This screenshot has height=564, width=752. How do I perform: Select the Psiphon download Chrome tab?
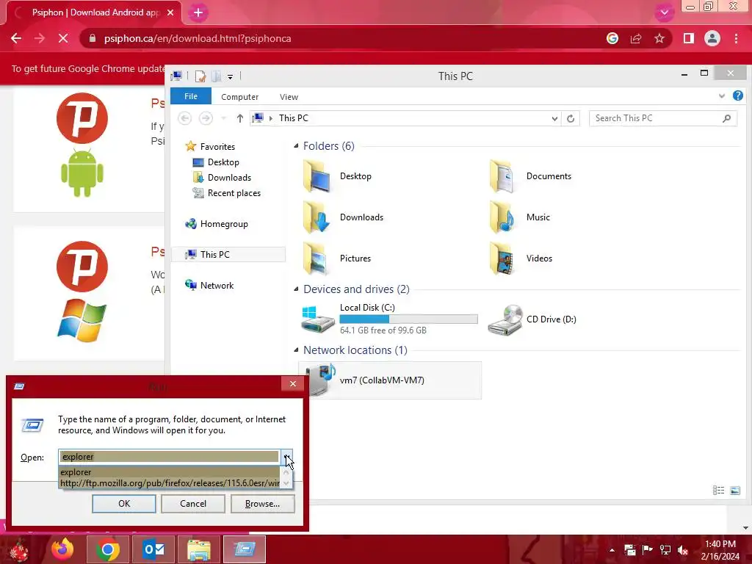(95, 12)
